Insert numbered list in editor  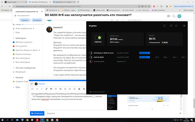[x=70, y=89]
